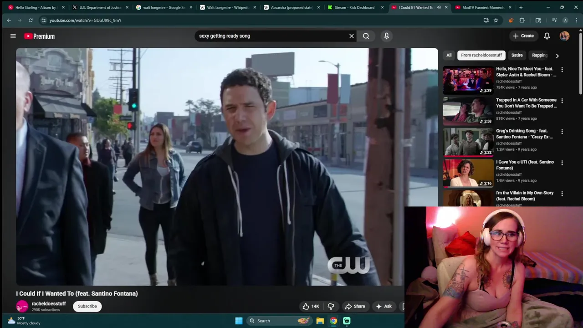Open options menu for I'm the Villain video
The height and width of the screenshot is (328, 583).
pos(562,194)
